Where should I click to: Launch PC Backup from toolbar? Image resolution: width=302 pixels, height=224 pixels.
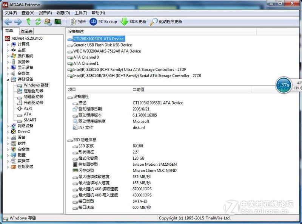103,22
